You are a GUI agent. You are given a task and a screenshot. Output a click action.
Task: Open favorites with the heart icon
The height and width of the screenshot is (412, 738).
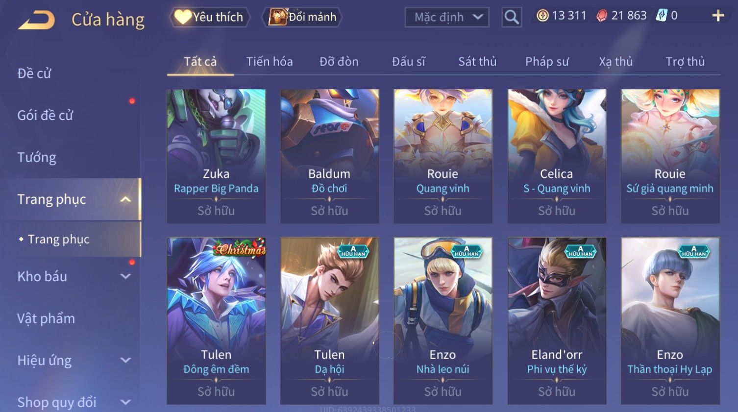[183, 17]
